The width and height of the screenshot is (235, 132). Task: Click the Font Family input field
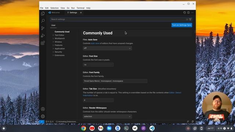(x=115, y=81)
